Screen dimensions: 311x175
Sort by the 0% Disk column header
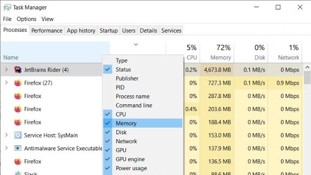(251, 52)
